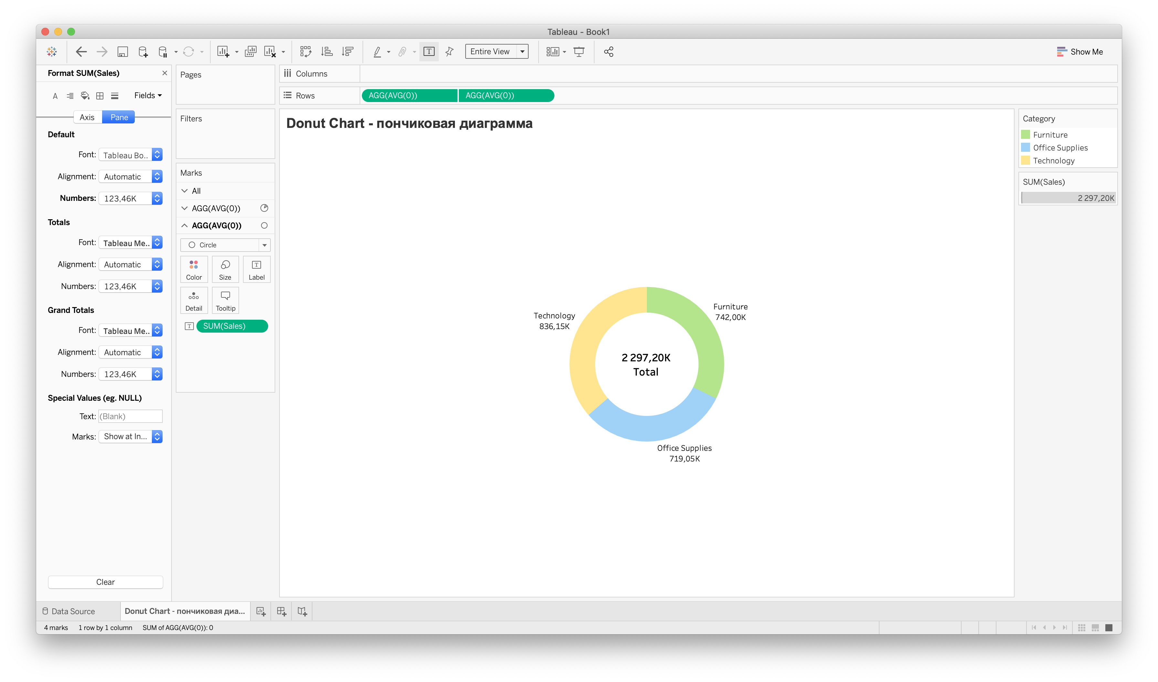The image size is (1158, 682).
Task: Collapse the second AGG(AVG(0)) marks card
Action: 184,226
